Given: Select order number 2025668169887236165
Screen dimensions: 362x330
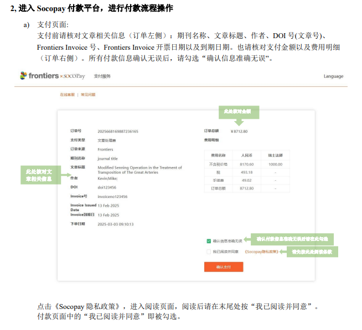Looking at the screenshot, I should coord(118,132).
